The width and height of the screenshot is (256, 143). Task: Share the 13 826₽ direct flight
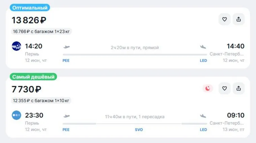pyautogui.click(x=238, y=19)
